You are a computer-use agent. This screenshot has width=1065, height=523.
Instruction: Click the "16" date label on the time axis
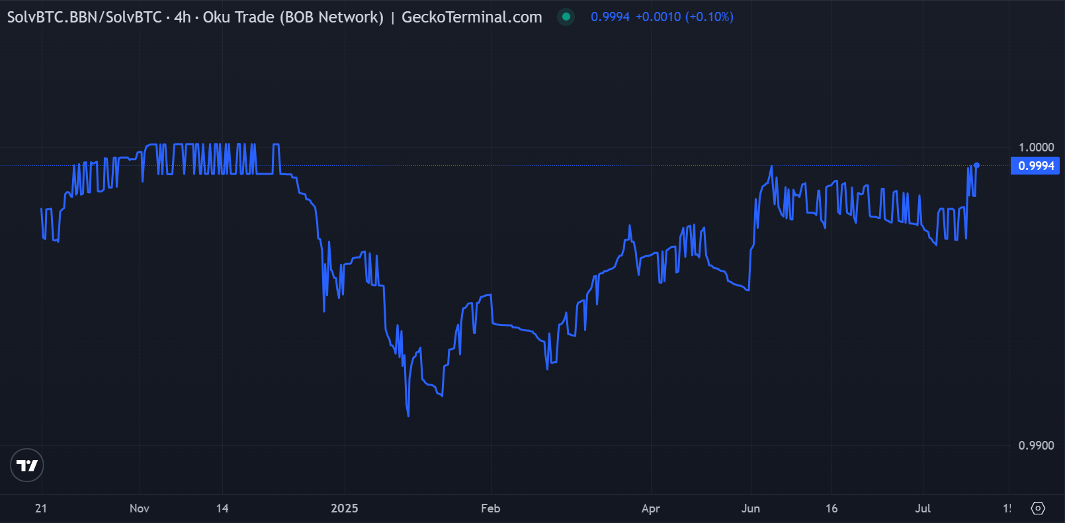click(831, 508)
